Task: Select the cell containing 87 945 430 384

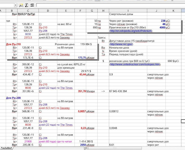Action: [118, 91]
